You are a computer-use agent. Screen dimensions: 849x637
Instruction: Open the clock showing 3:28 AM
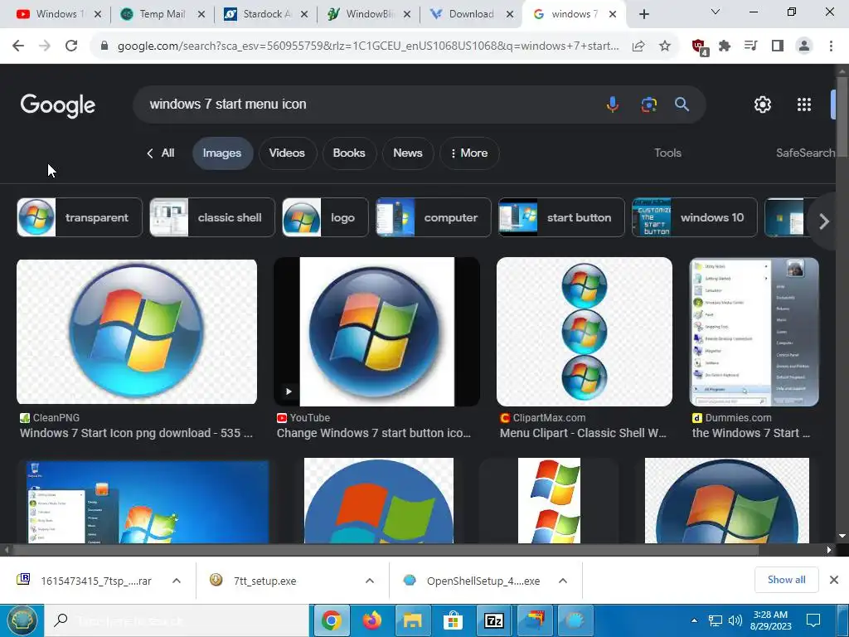pyautogui.click(x=770, y=620)
